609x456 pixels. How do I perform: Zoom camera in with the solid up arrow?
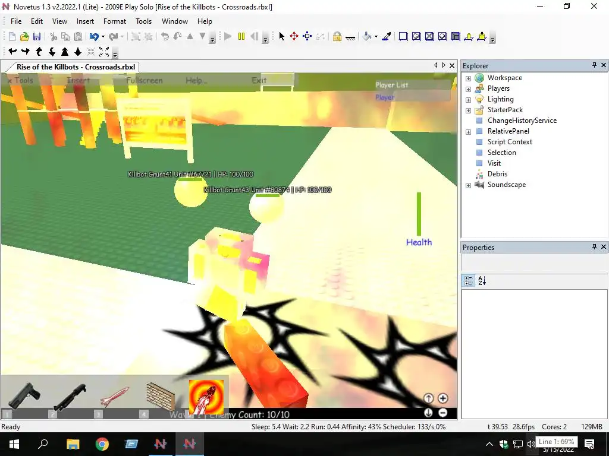(65, 51)
